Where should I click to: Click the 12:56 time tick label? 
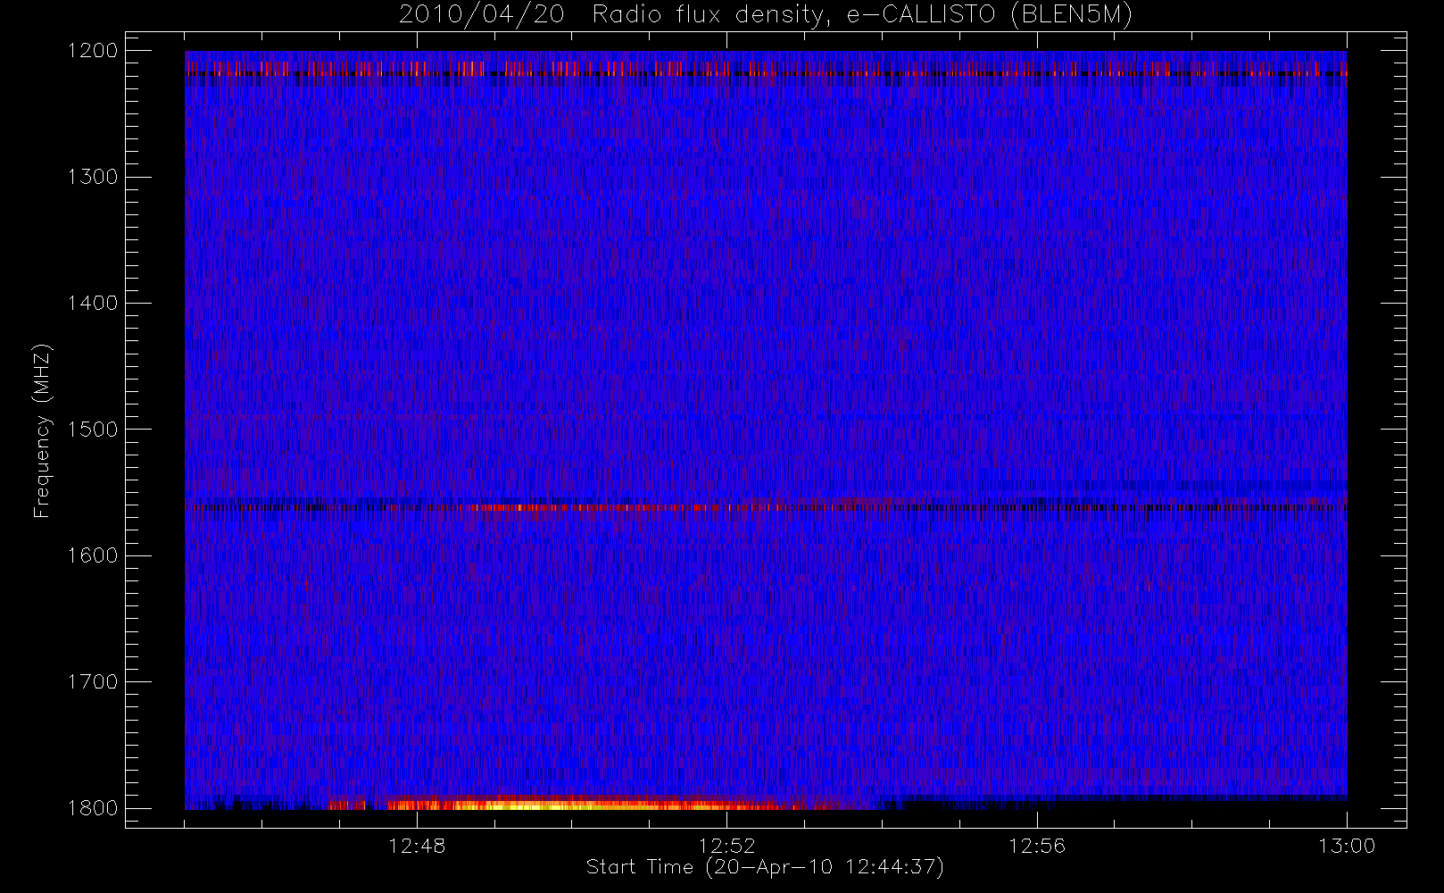point(1037,846)
